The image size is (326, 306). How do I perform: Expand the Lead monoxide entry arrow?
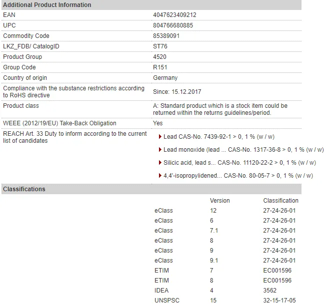tap(160, 149)
